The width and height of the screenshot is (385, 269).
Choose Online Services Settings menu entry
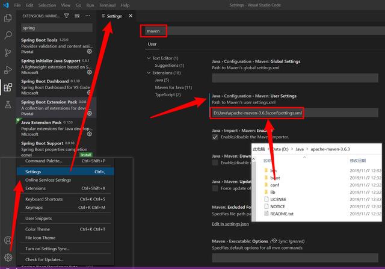(x=66, y=180)
